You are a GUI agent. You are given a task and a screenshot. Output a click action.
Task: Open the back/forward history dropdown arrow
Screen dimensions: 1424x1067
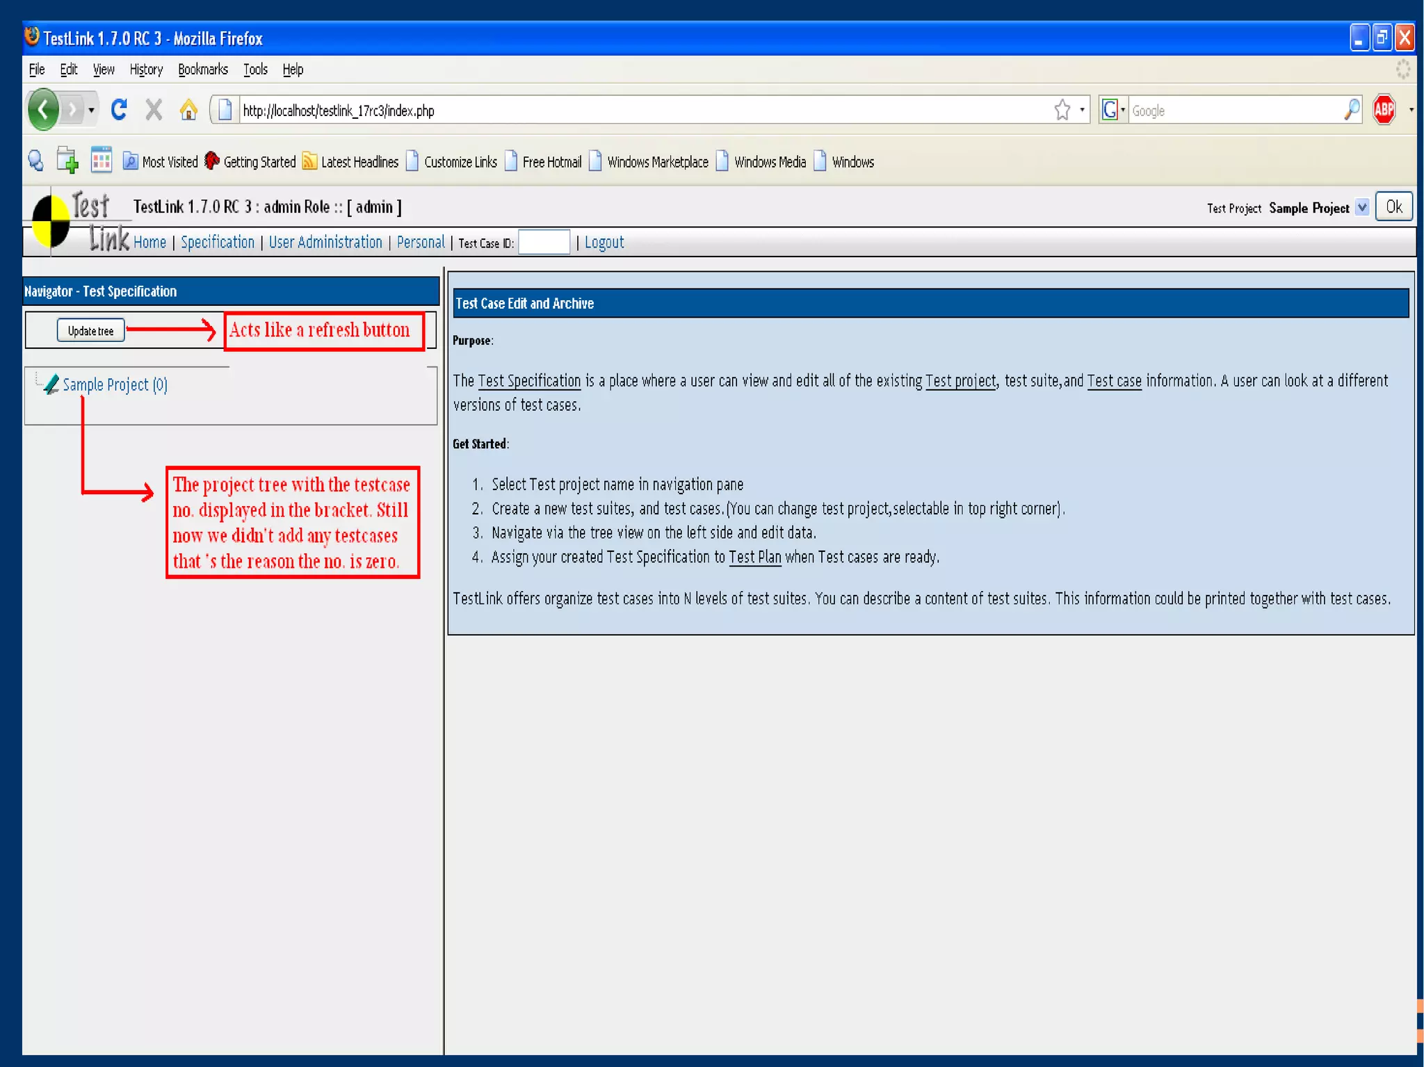(x=91, y=110)
